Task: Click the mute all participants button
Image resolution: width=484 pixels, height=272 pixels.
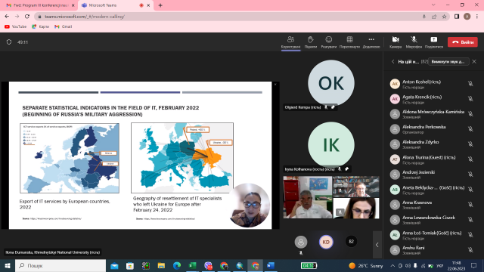Action: click(448, 62)
